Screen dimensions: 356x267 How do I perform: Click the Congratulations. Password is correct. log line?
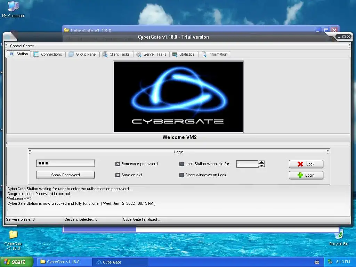point(39,194)
